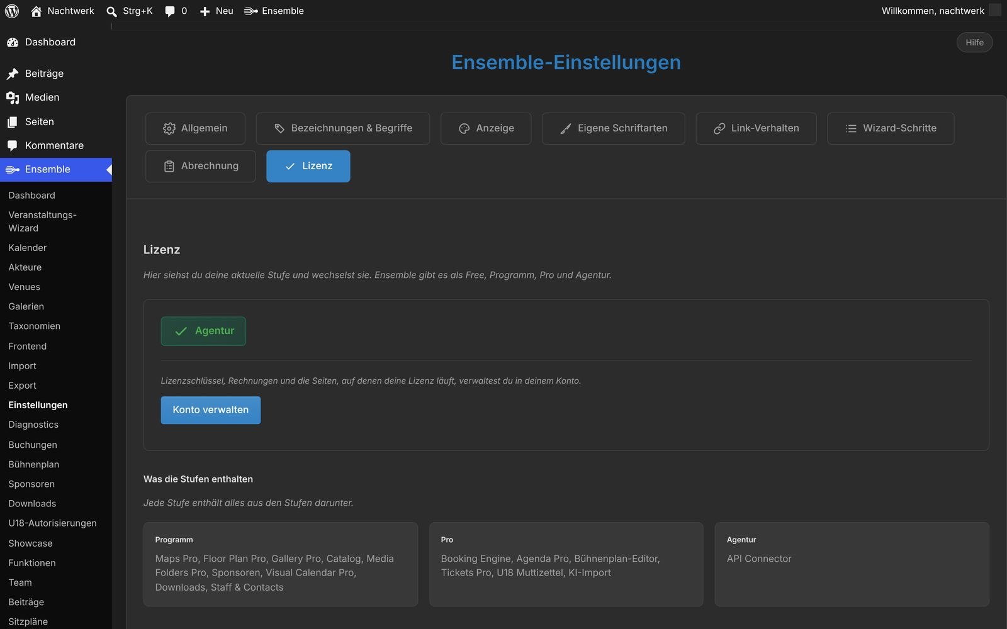1007x629 pixels.
Task: Open Bühnenplan submenu item
Action: tap(34, 464)
